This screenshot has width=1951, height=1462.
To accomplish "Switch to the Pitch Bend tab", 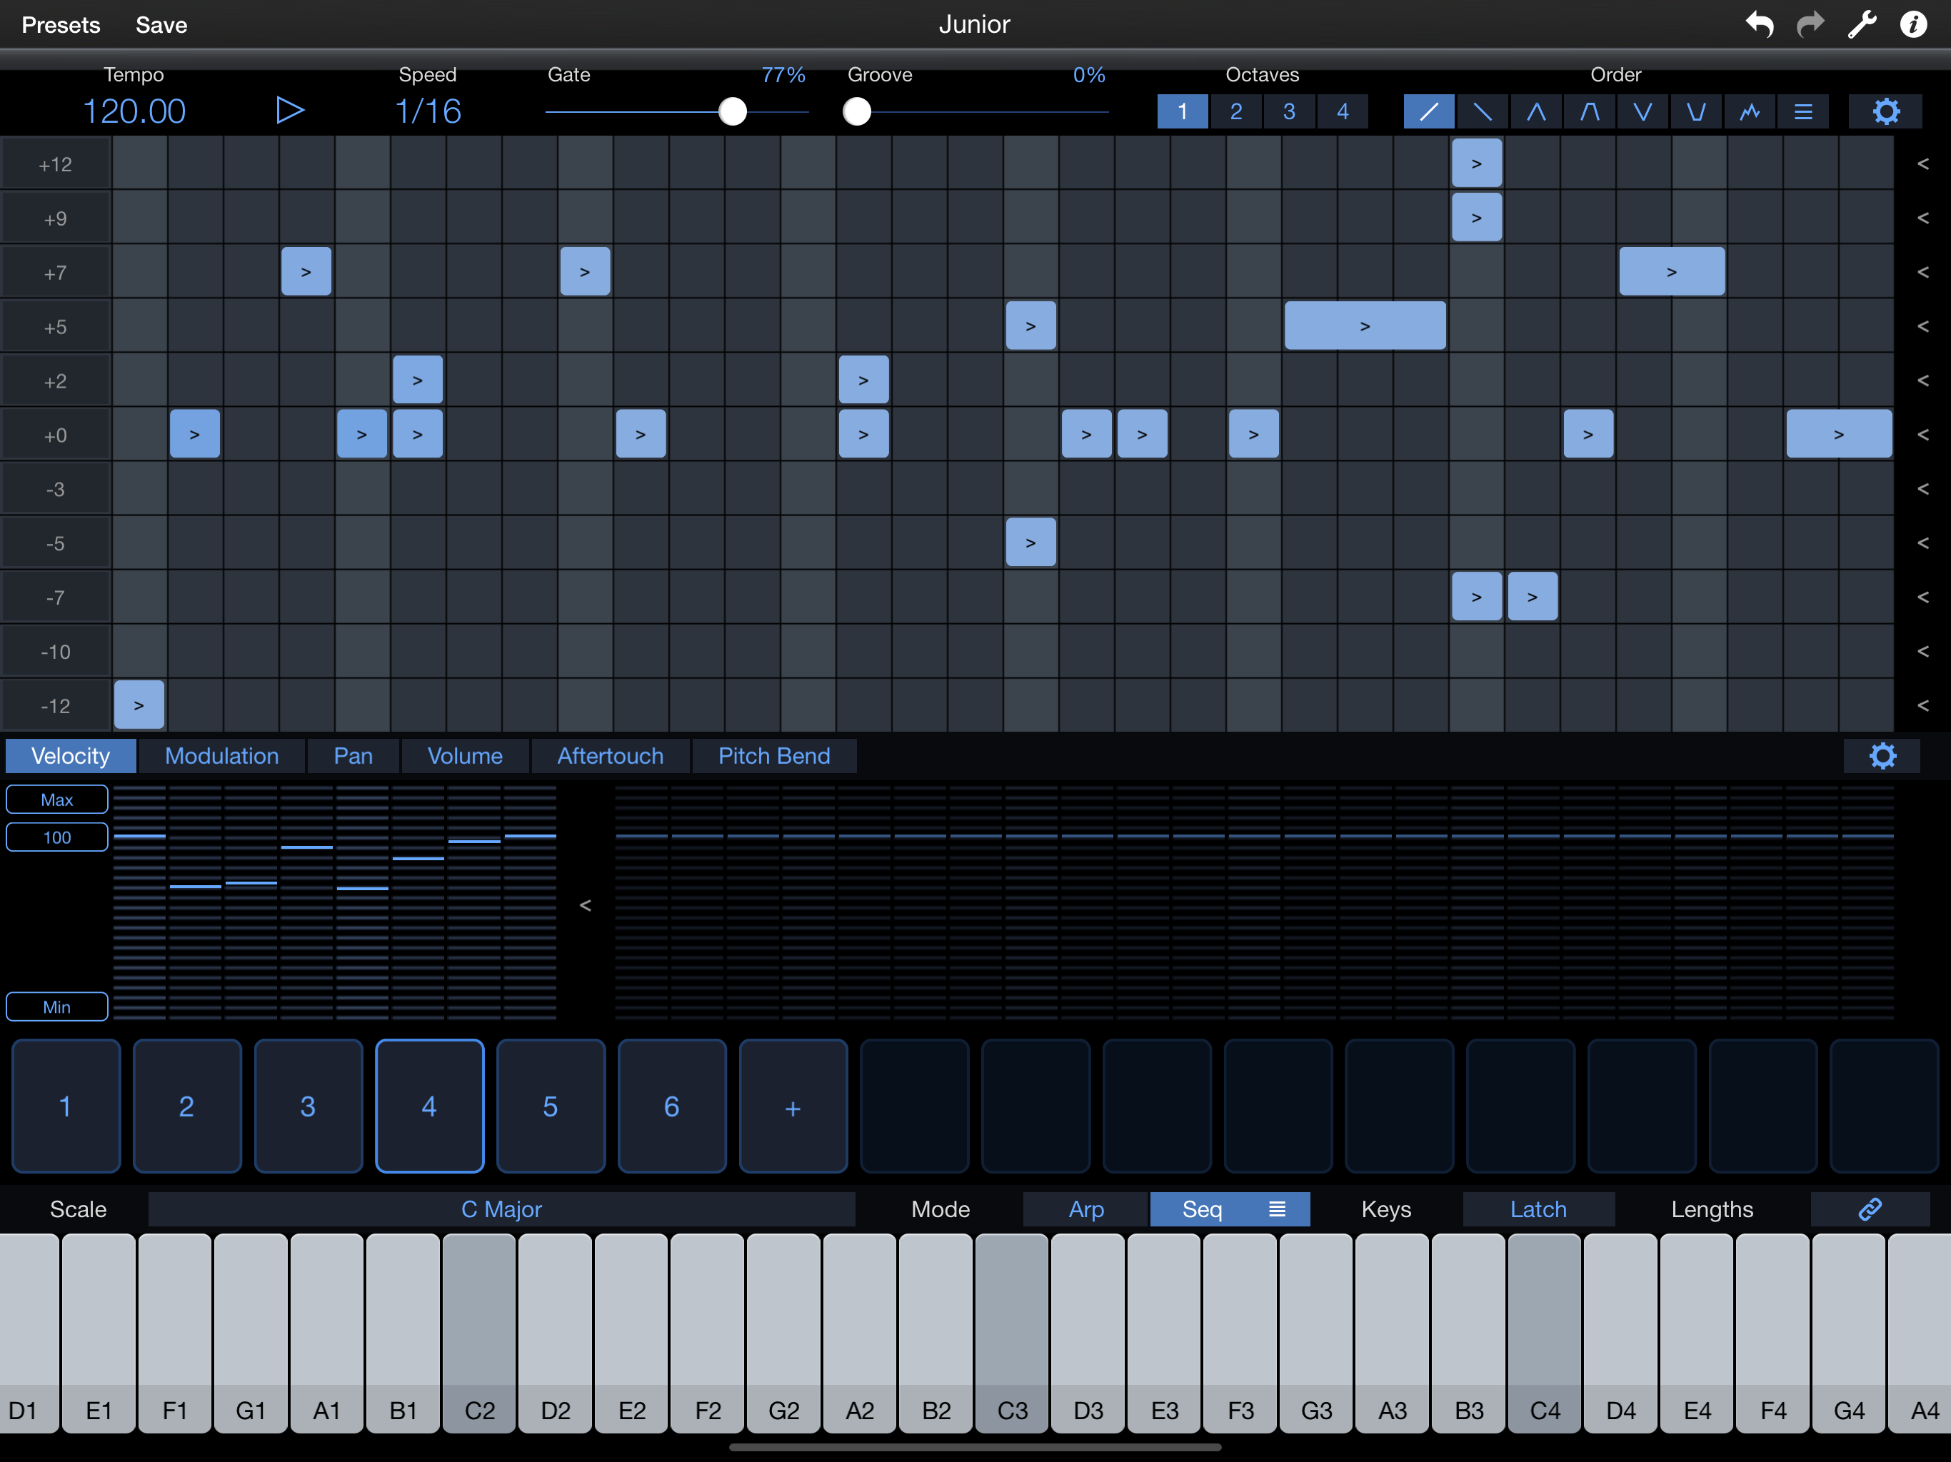I will click(773, 756).
